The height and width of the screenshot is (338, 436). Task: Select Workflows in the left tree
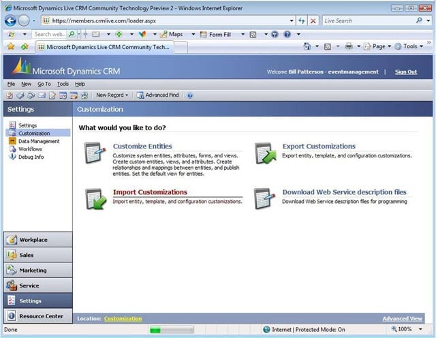30,149
